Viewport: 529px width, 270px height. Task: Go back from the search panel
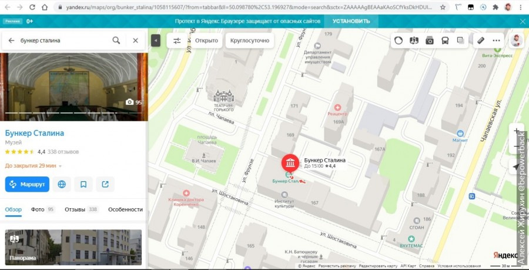pyautogui.click(x=12, y=41)
